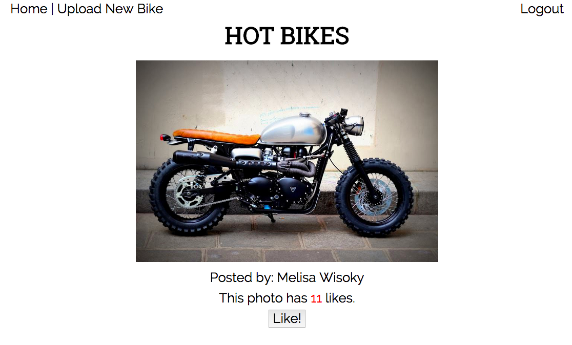Click the silver fuel tank in the photo
Image resolution: width=572 pixels, height=345 pixels.
pyautogui.click(x=293, y=130)
